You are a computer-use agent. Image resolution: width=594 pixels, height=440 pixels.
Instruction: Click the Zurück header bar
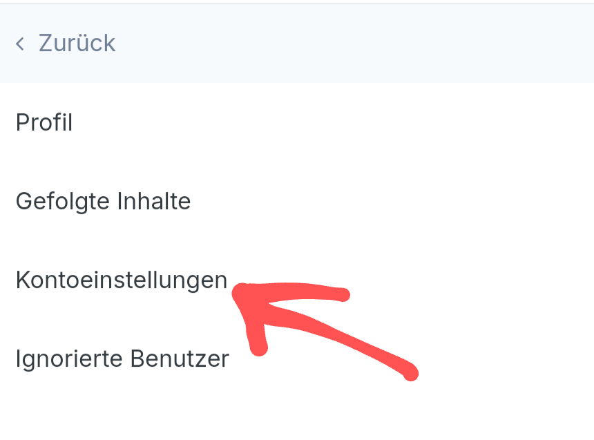pyautogui.click(x=297, y=44)
